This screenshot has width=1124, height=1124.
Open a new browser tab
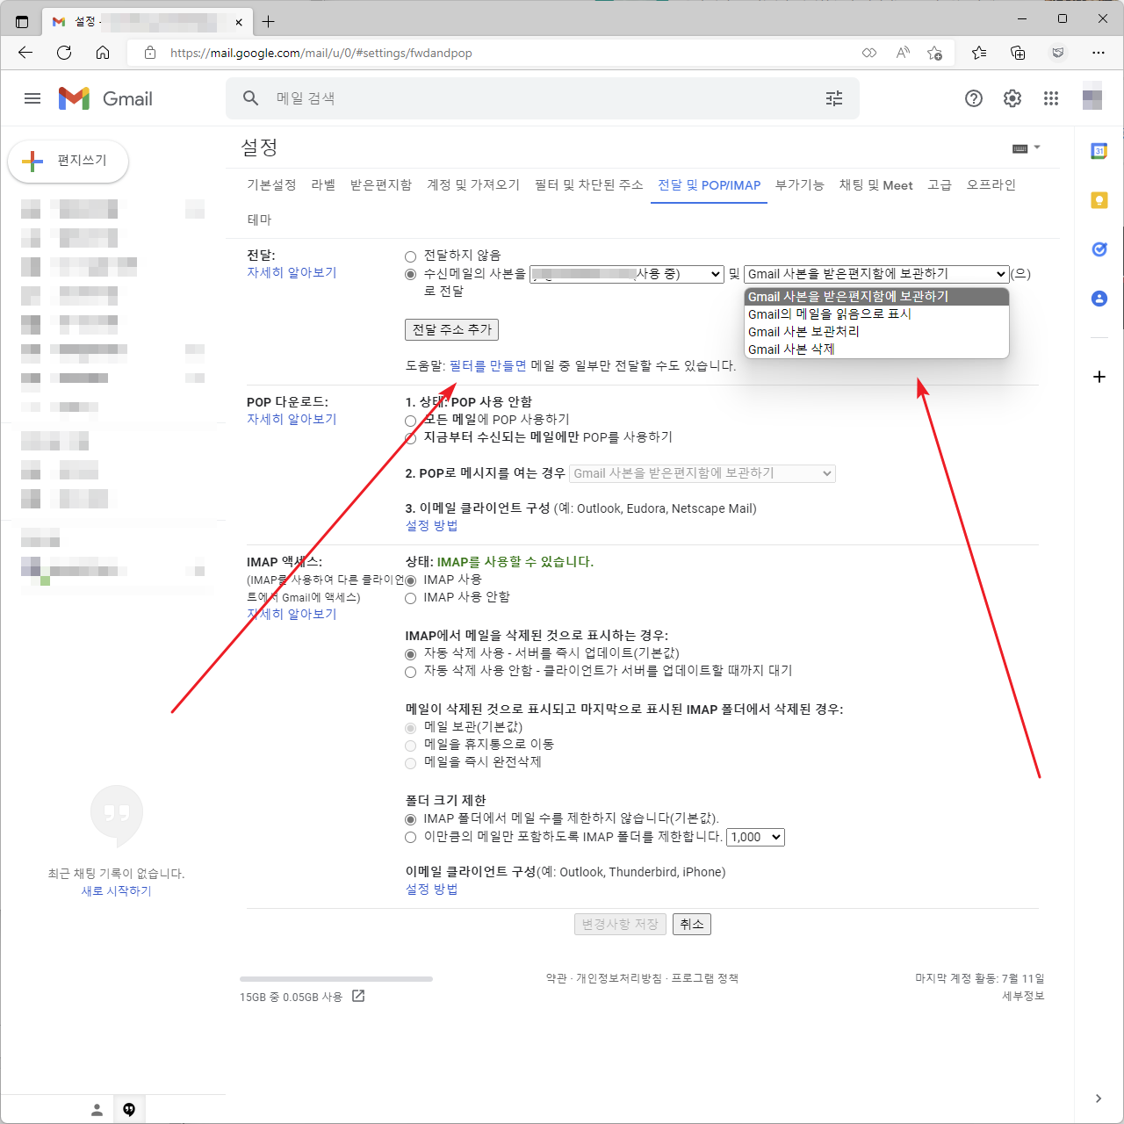[x=269, y=21]
